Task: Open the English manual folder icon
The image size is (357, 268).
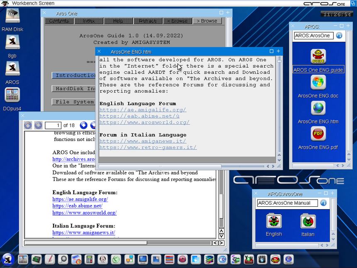Action: pyautogui.click(x=274, y=221)
